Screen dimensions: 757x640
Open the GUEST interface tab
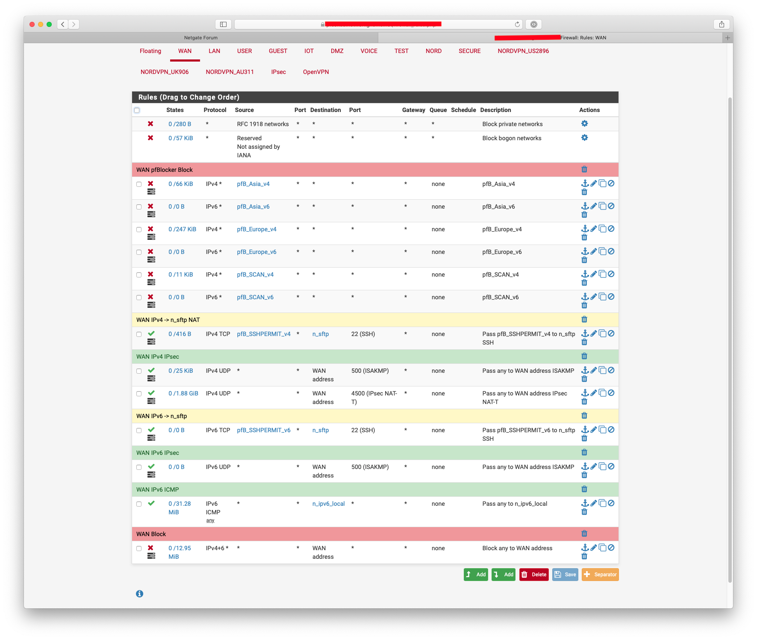278,51
